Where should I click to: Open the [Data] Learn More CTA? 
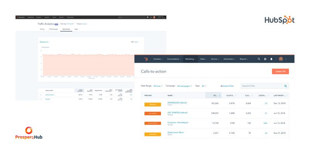coord(176,133)
